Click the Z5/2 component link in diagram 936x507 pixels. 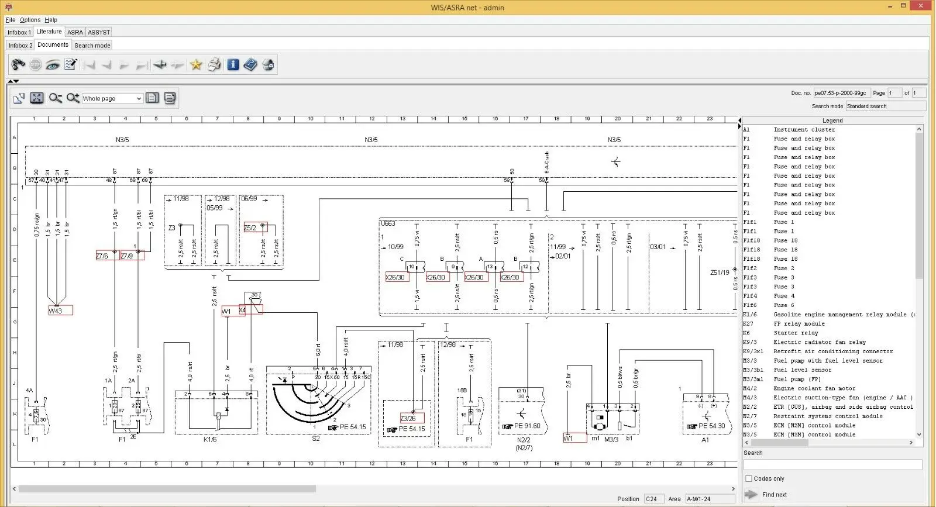(256, 227)
